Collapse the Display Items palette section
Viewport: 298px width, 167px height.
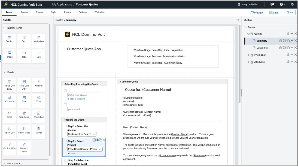pos(4,28)
